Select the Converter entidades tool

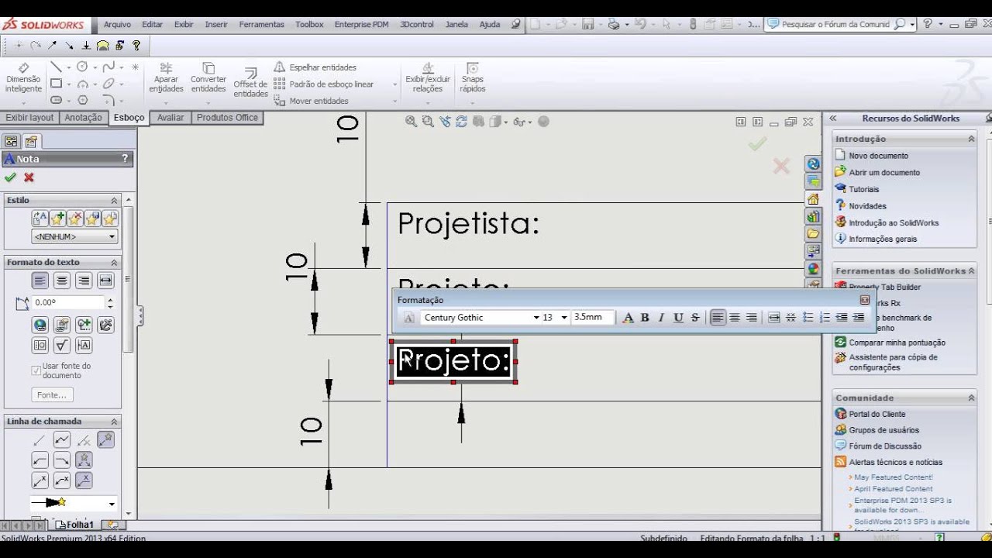[x=208, y=78]
